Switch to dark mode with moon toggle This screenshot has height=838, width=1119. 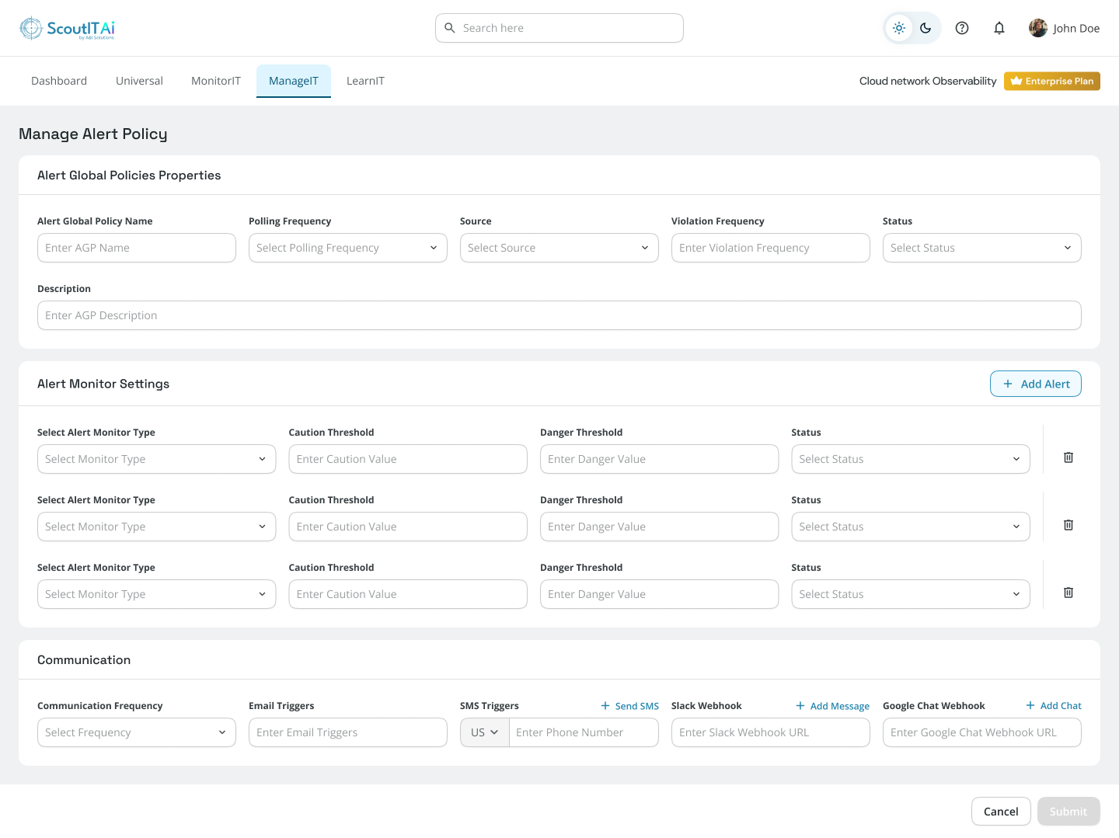click(x=926, y=28)
